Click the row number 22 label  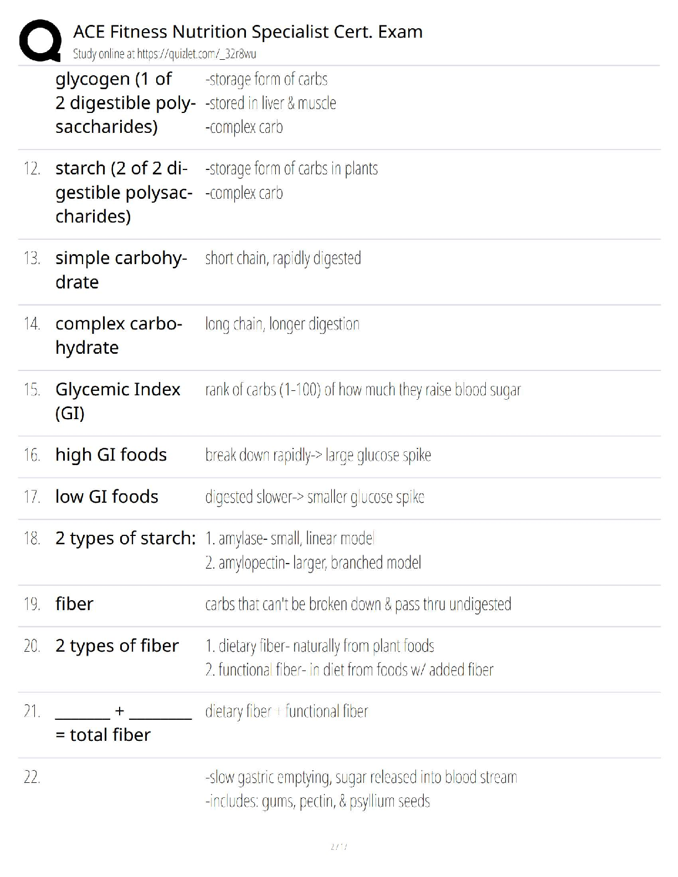click(32, 777)
